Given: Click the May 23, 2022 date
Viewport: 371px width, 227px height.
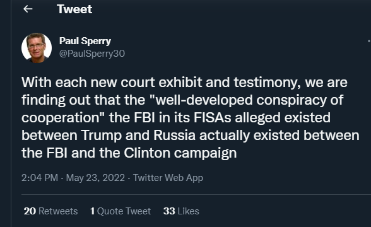Looking at the screenshot, I should [95, 178].
